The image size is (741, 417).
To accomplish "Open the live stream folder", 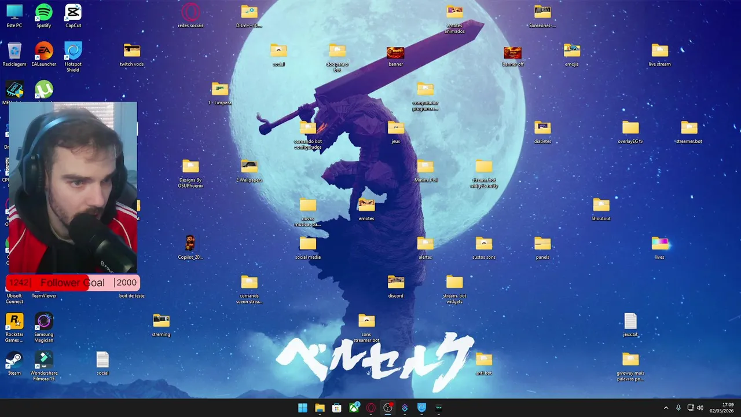I will pyautogui.click(x=659, y=54).
